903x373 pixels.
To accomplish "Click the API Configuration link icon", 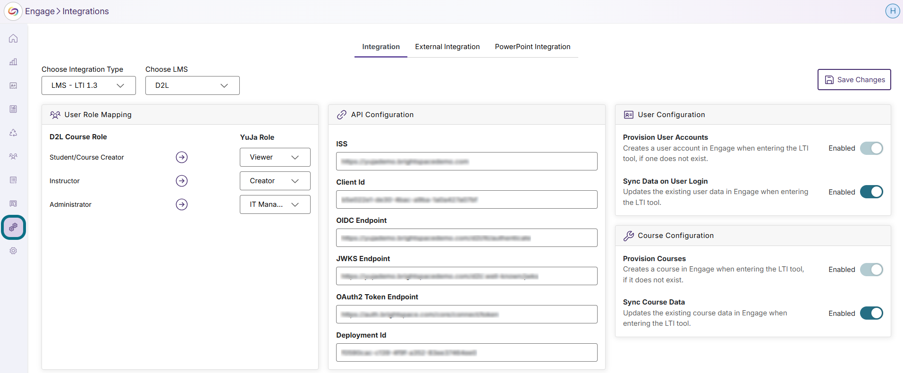I will (342, 115).
